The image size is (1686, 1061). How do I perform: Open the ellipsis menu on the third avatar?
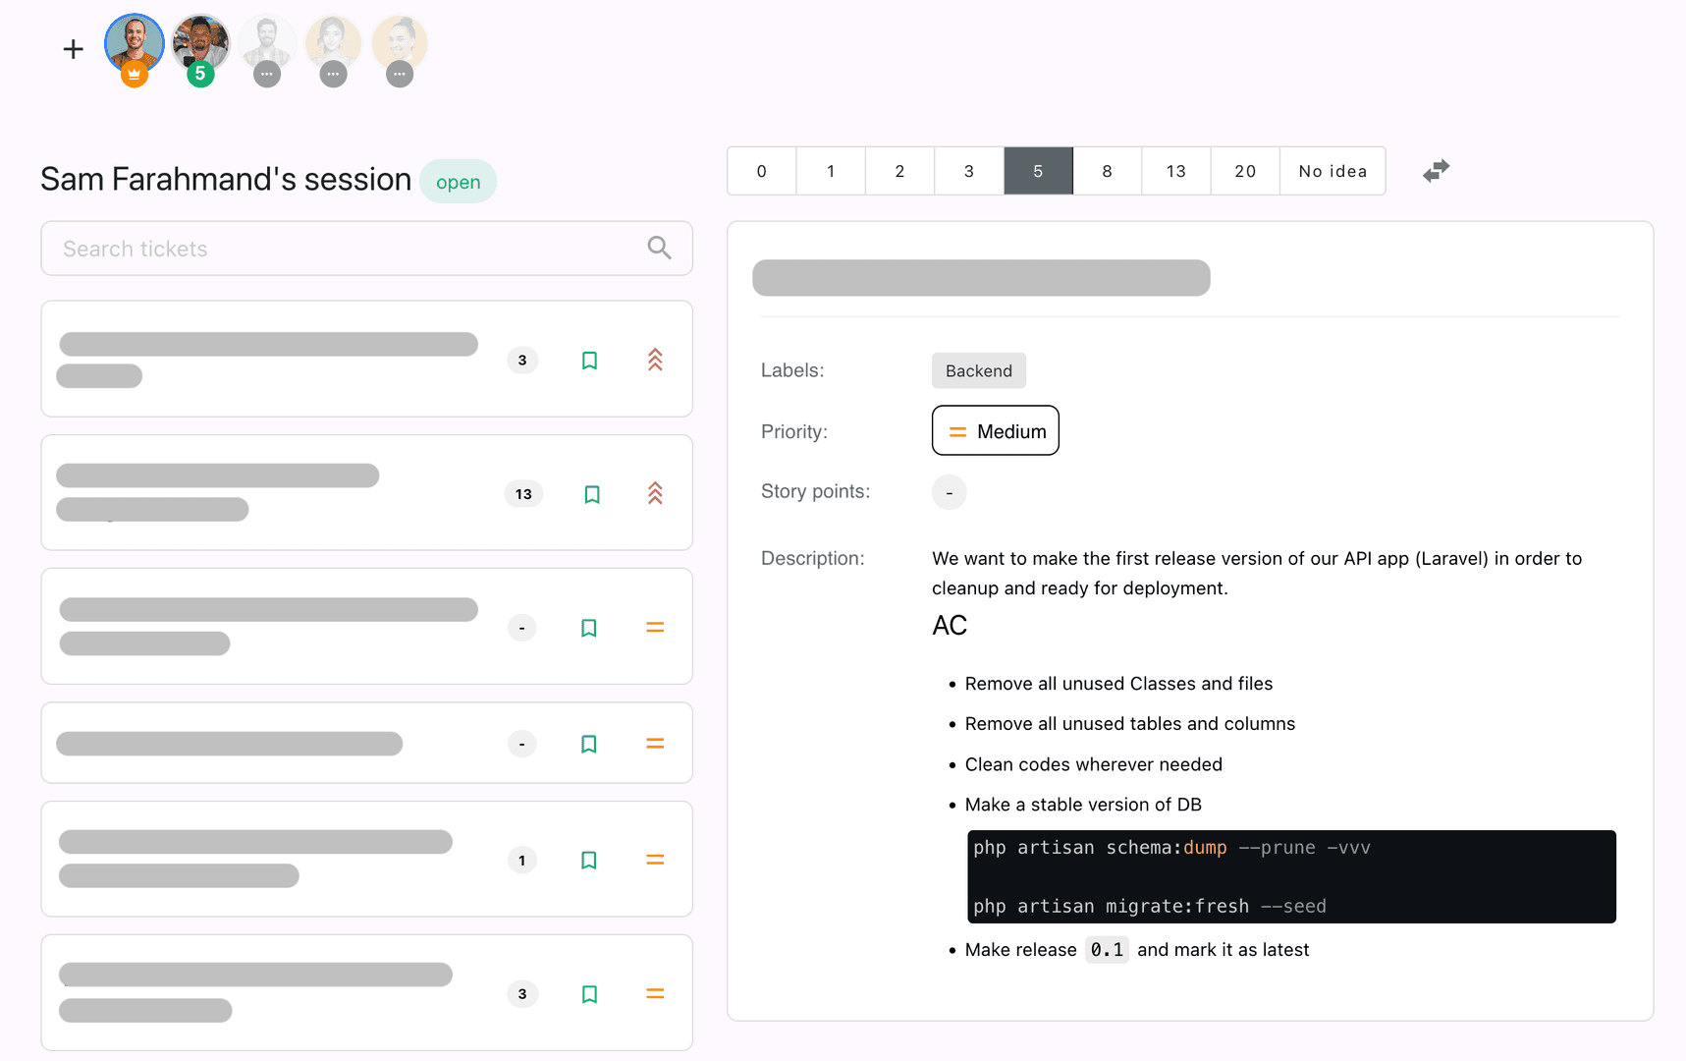267,74
